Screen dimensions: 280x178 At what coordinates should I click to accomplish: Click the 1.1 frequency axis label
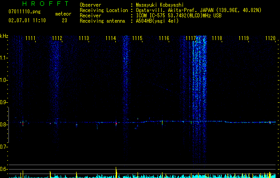coord(4,58)
